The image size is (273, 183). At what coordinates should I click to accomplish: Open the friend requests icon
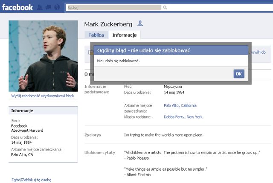coord(40,7)
